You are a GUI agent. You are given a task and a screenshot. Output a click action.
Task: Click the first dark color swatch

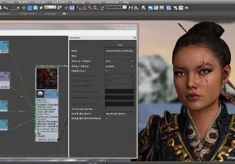pyautogui.click(x=120, y=91)
